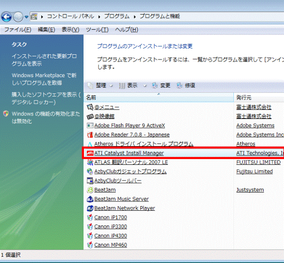Click 購入したソフトウェアを表示 (デジタル ロッカー) link

46,98
